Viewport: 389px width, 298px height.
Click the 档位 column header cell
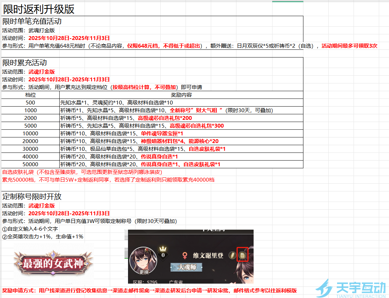[x=31, y=95]
